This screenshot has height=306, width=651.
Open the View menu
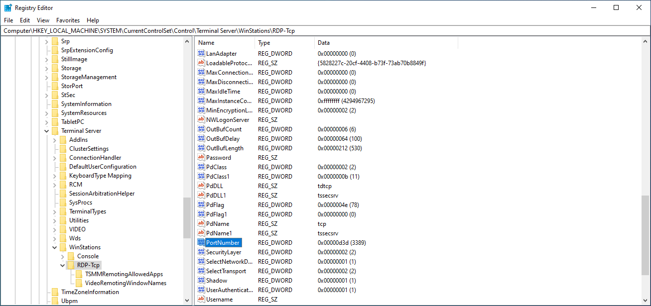coord(43,20)
